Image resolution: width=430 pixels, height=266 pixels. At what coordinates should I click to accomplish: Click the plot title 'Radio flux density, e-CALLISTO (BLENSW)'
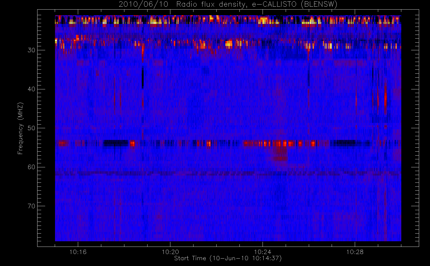pos(257,5)
